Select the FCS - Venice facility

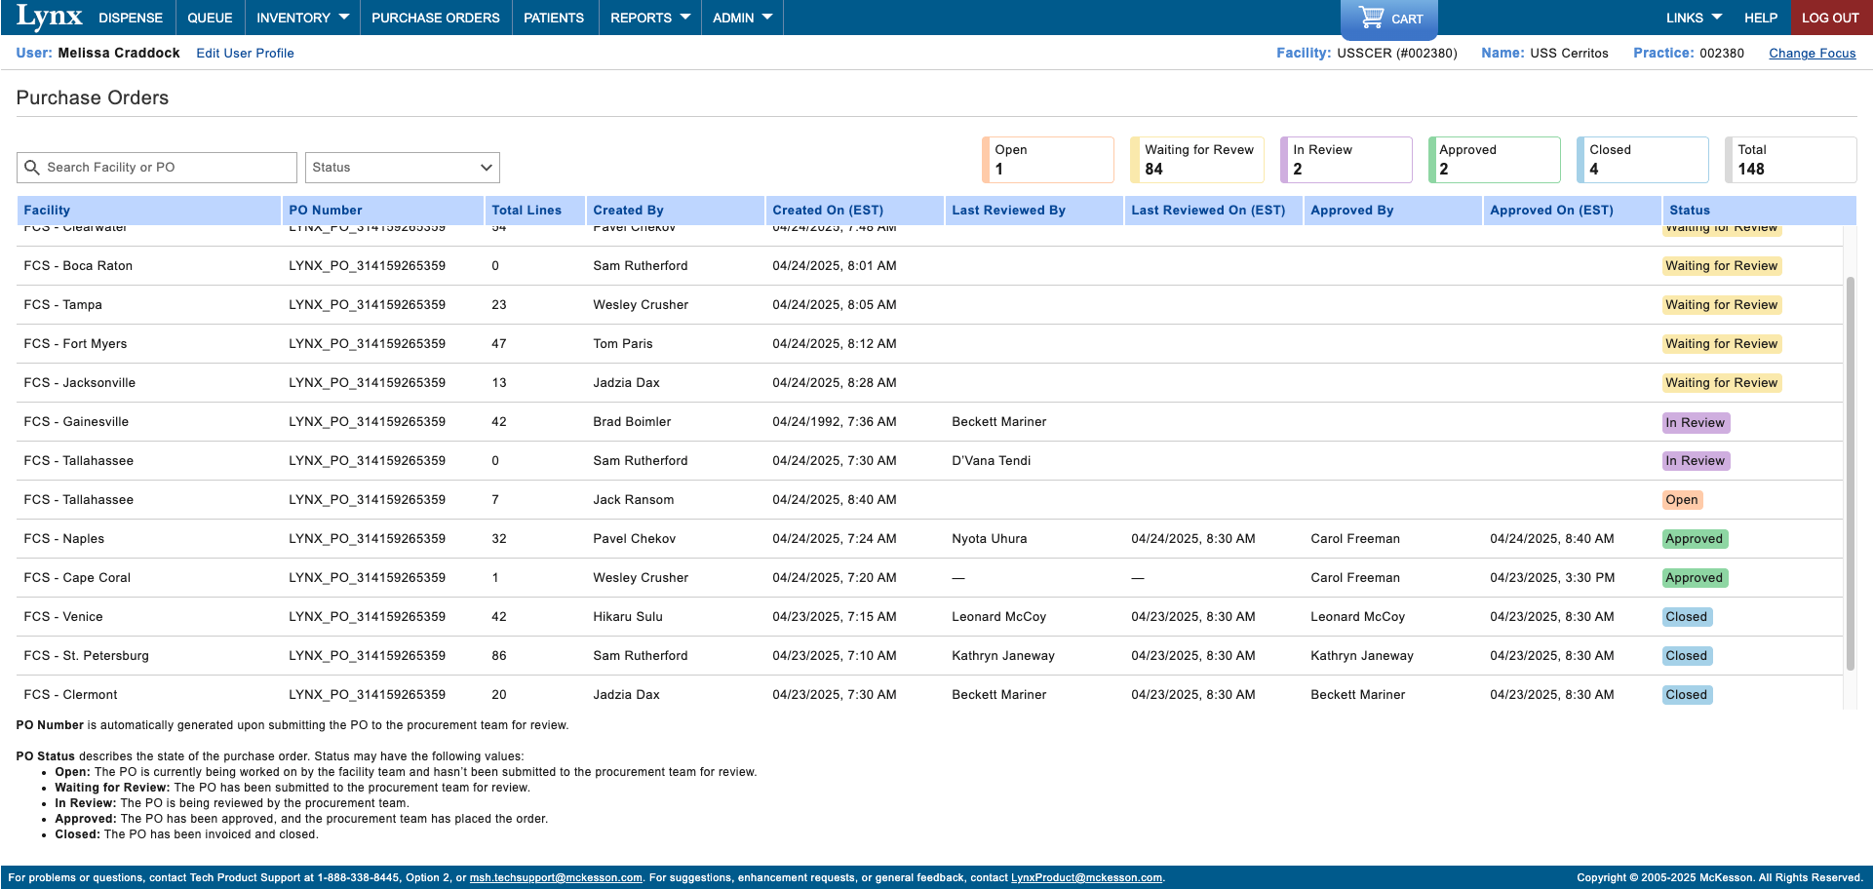62,617
